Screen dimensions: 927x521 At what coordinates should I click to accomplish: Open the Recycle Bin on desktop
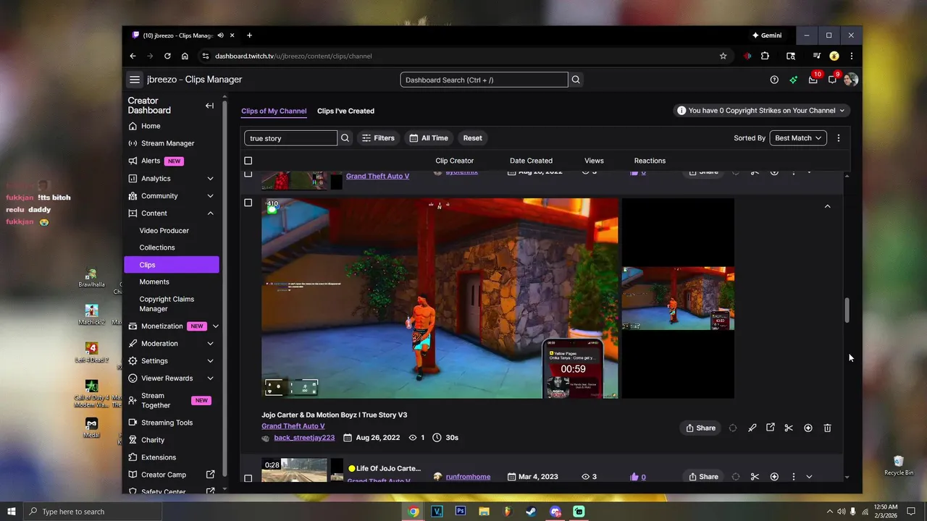pyautogui.click(x=899, y=465)
